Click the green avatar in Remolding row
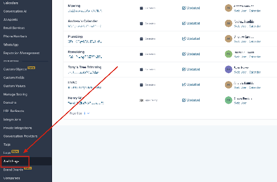The height and width of the screenshot is (182, 277). click(228, 54)
